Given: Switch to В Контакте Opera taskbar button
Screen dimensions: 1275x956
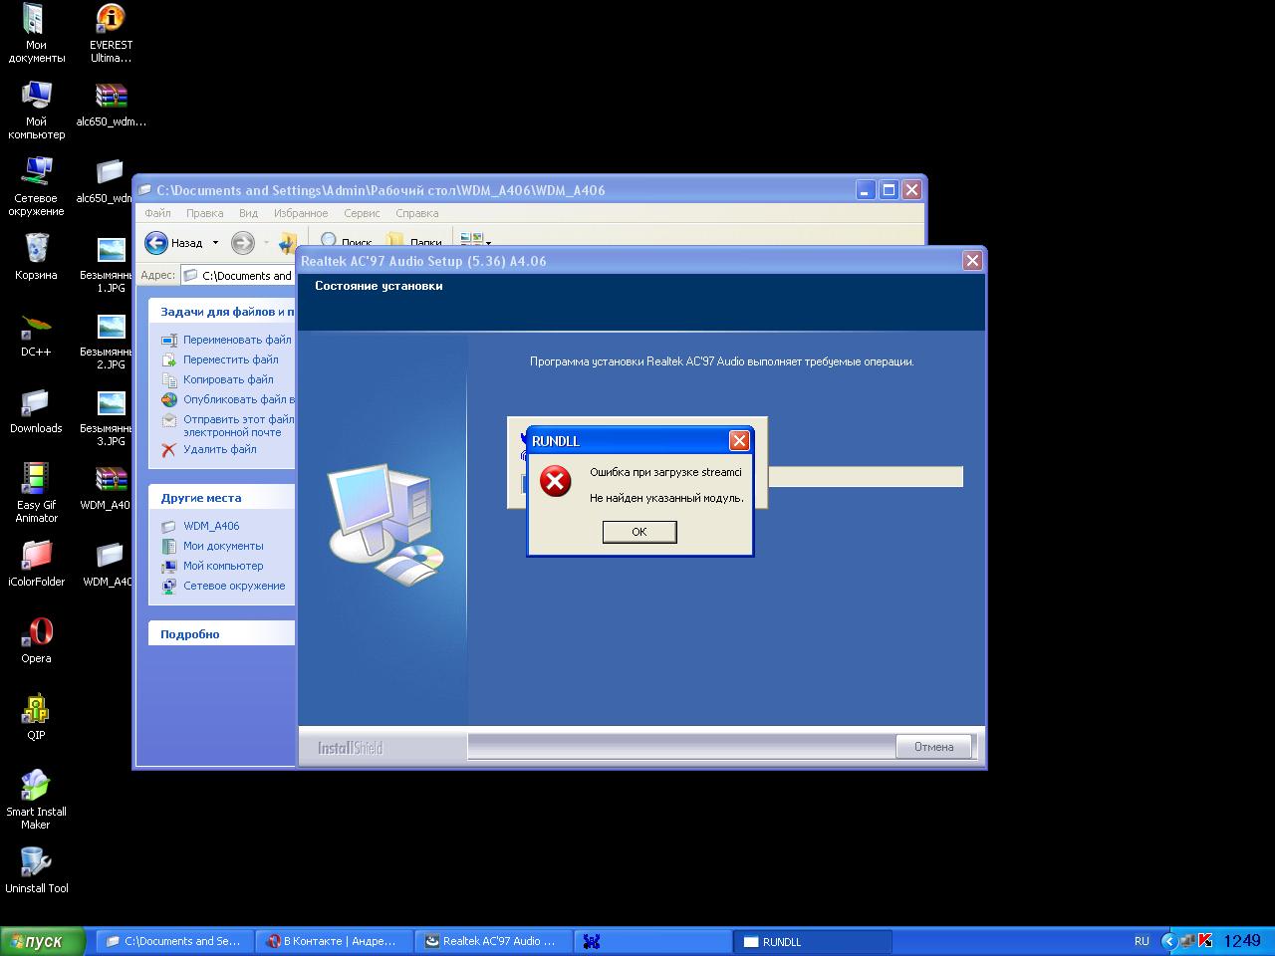Looking at the screenshot, I should coord(333,941).
